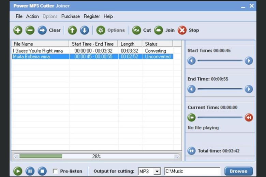Viewport: 266px width, 177px height.
Task: Increase Start Time with right arrow
Action: [249, 61]
